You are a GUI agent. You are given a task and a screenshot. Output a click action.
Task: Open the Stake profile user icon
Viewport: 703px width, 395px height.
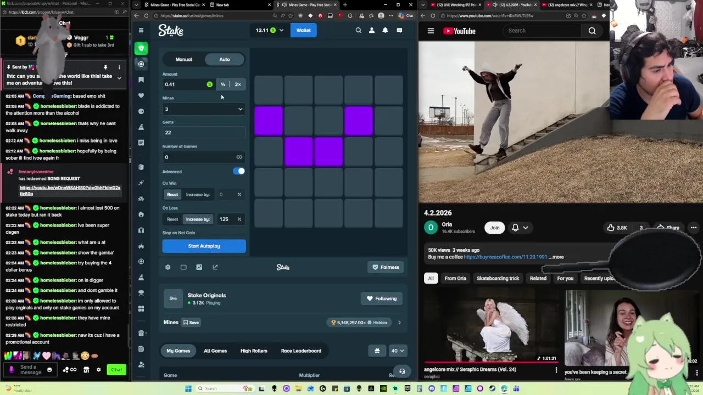tap(372, 30)
